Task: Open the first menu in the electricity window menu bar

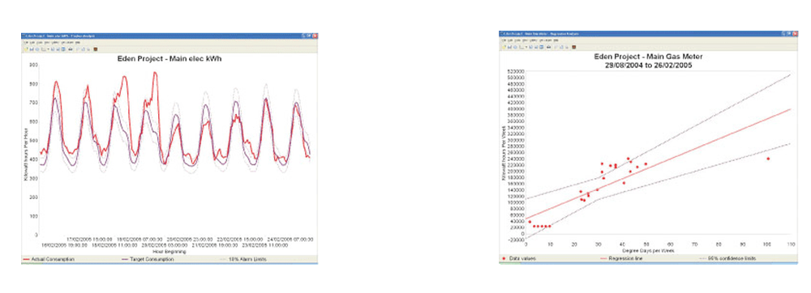Action: coord(26,42)
